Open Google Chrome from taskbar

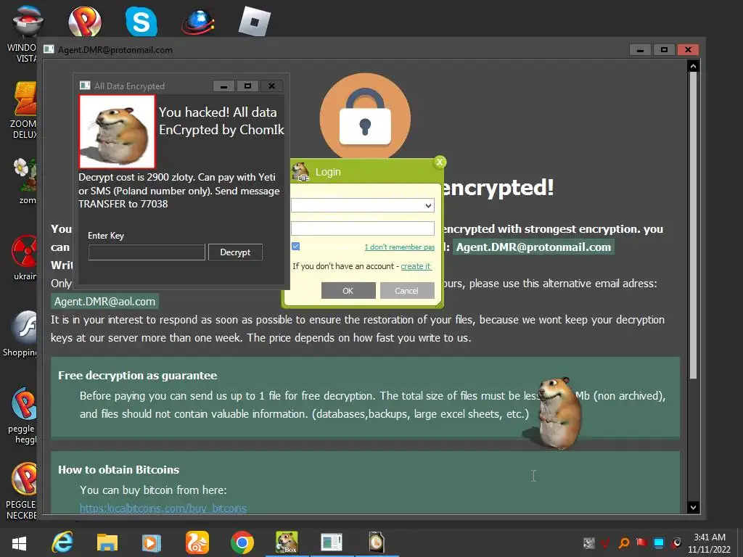click(242, 542)
